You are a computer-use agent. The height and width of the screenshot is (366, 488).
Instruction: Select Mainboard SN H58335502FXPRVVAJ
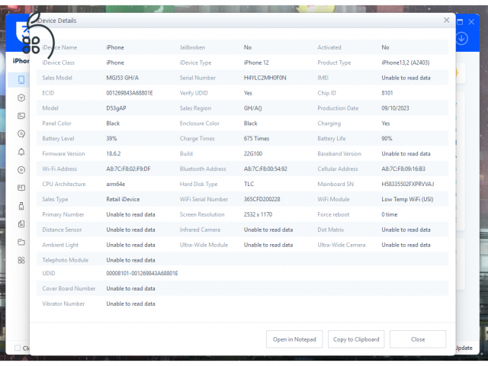coord(408,185)
